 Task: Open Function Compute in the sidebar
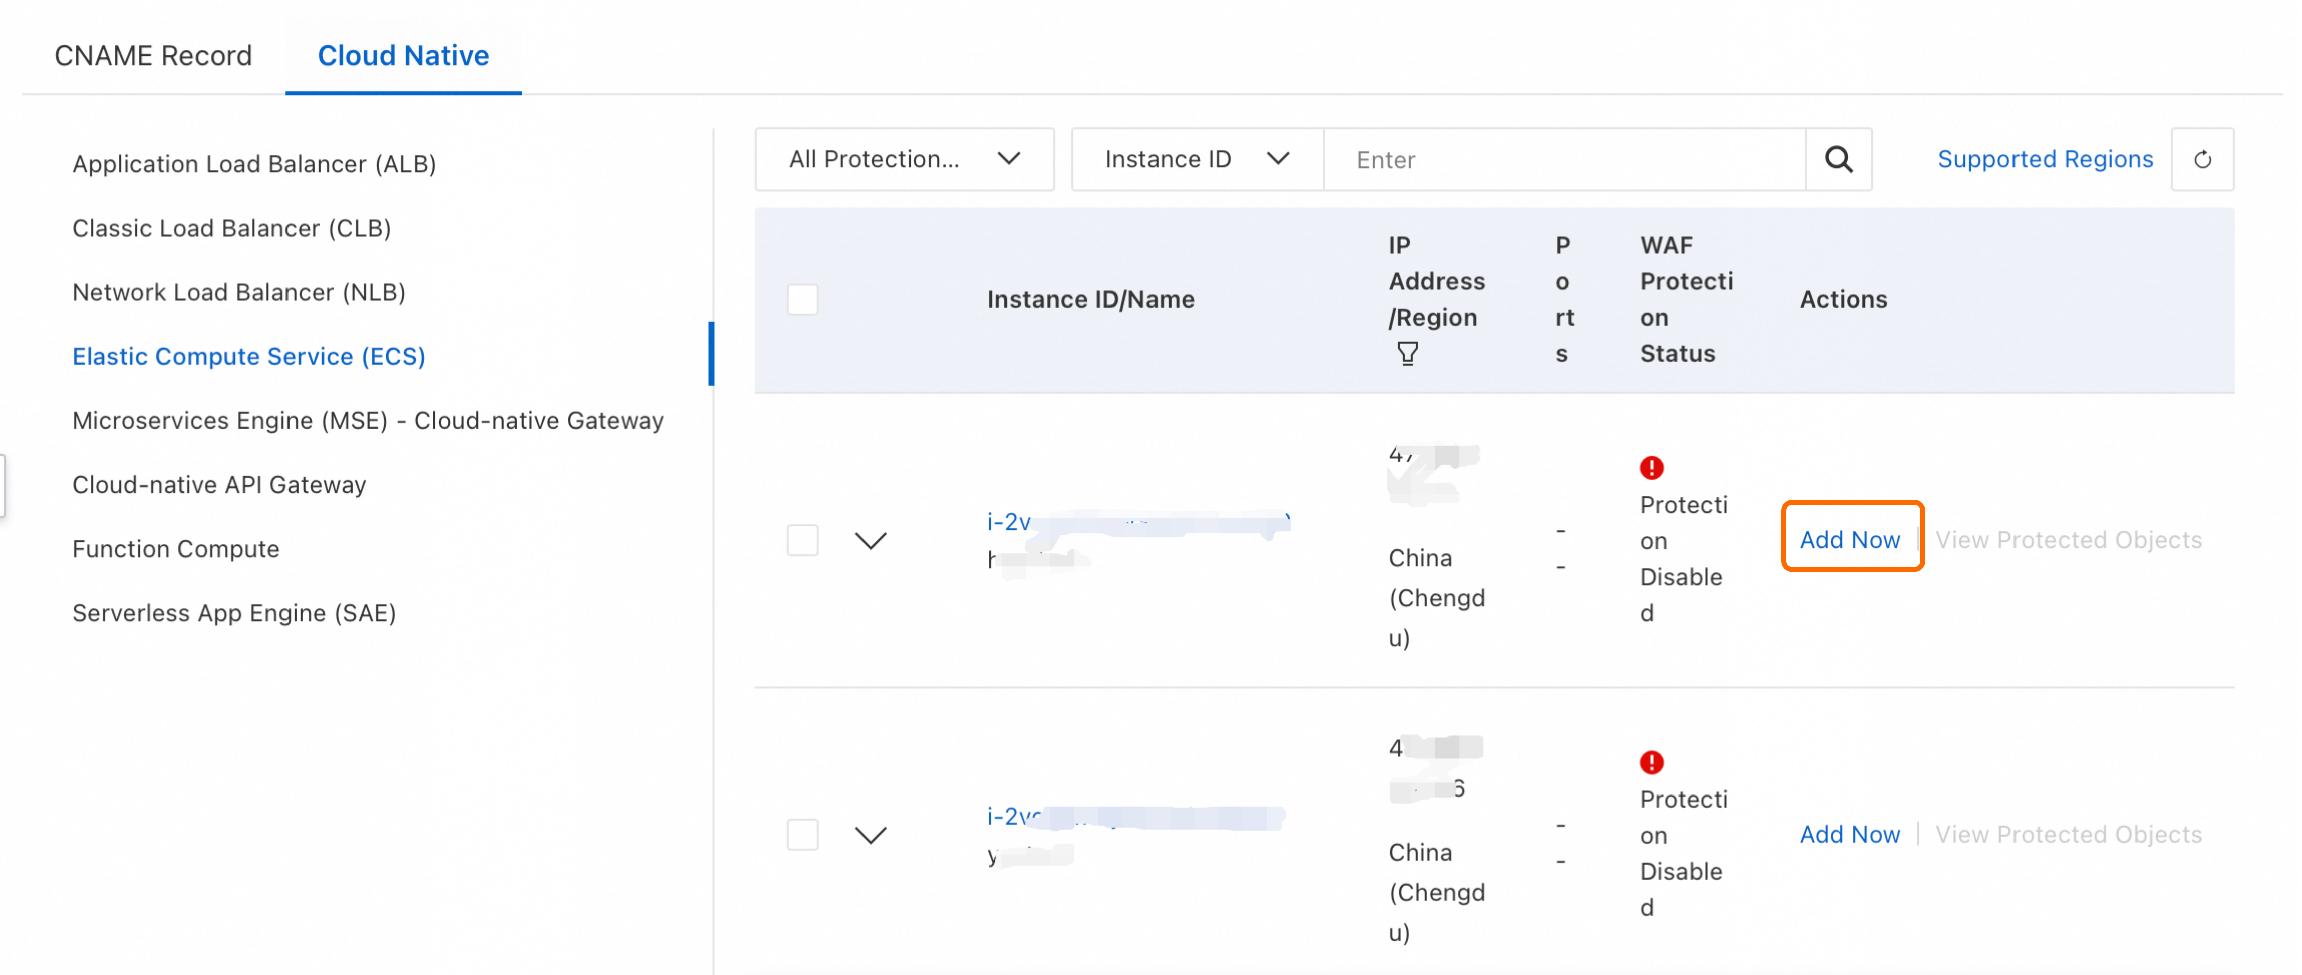pos(175,548)
